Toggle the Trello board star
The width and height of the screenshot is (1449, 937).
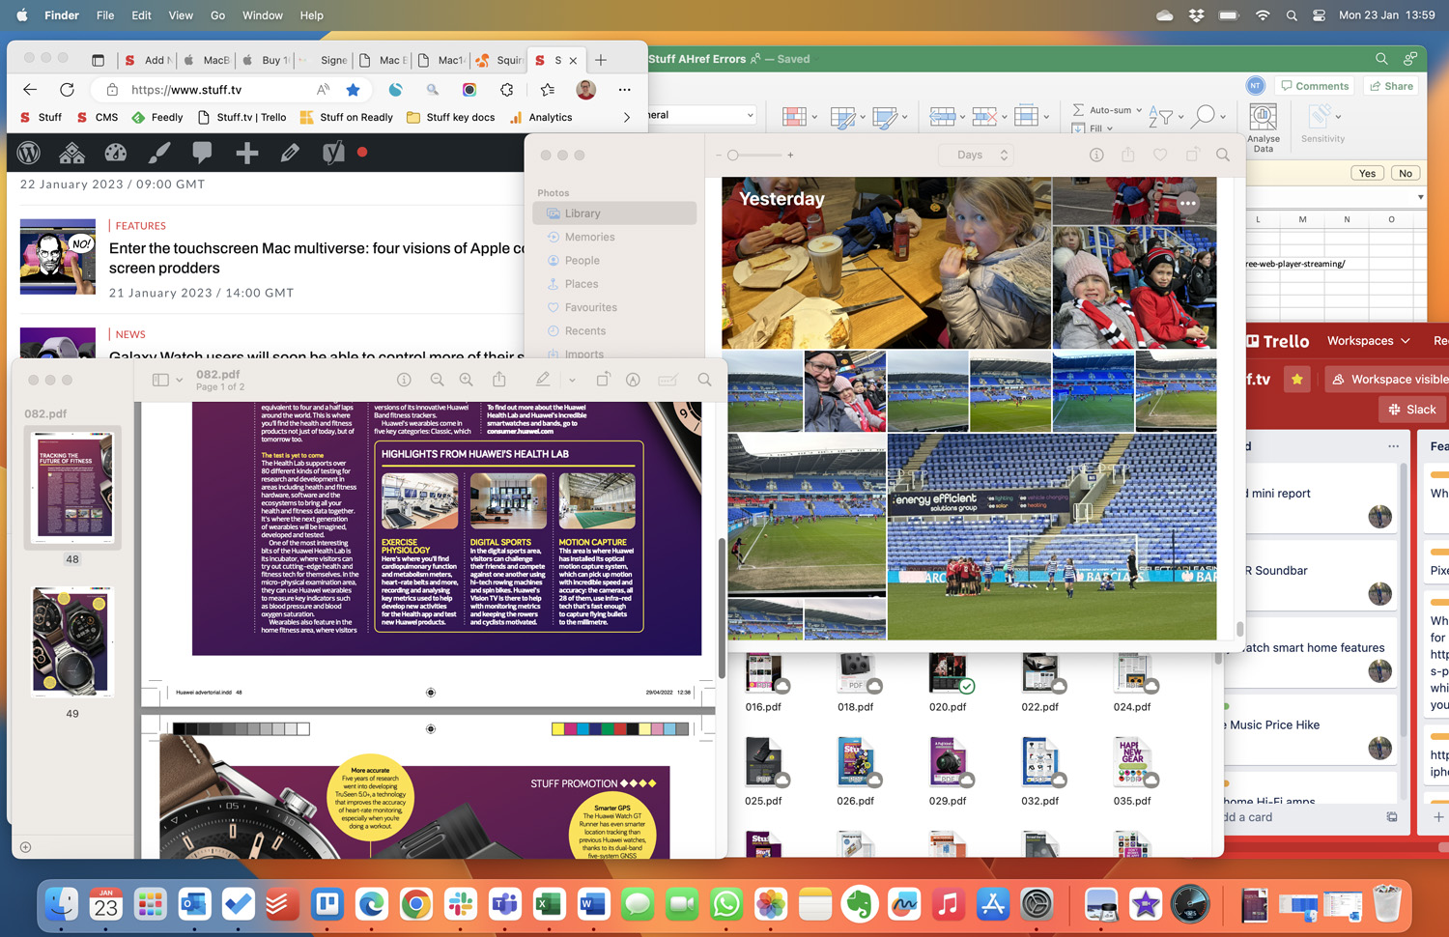tap(1297, 380)
